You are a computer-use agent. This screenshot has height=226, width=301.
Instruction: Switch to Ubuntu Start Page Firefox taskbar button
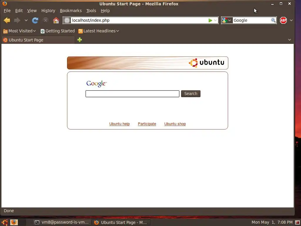coord(121,222)
